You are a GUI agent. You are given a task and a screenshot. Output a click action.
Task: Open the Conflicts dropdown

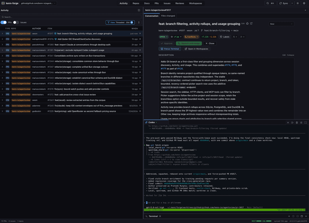click(191, 37)
